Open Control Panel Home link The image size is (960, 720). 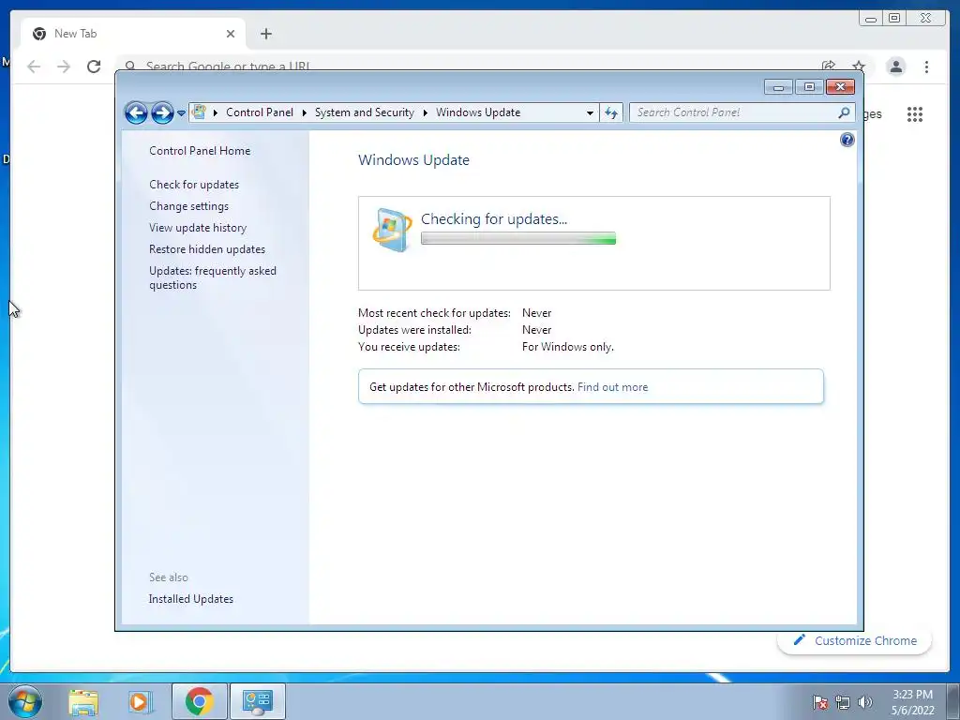tap(200, 151)
